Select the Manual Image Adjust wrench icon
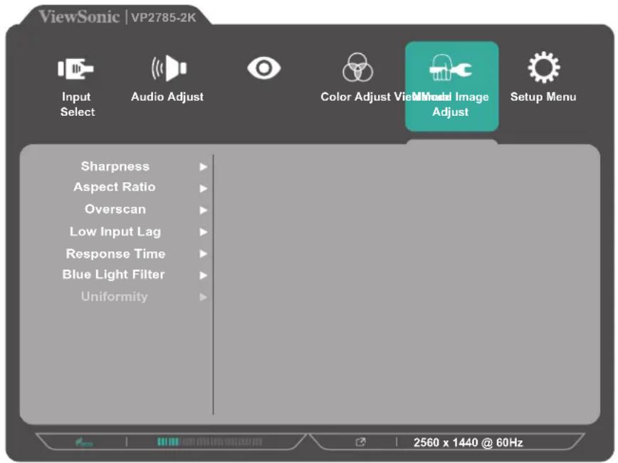Screen dimensions: 618x463 pos(451,68)
